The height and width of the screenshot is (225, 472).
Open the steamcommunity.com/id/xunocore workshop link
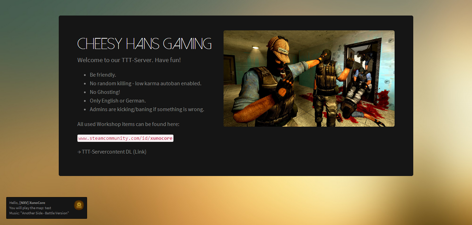coord(125,138)
